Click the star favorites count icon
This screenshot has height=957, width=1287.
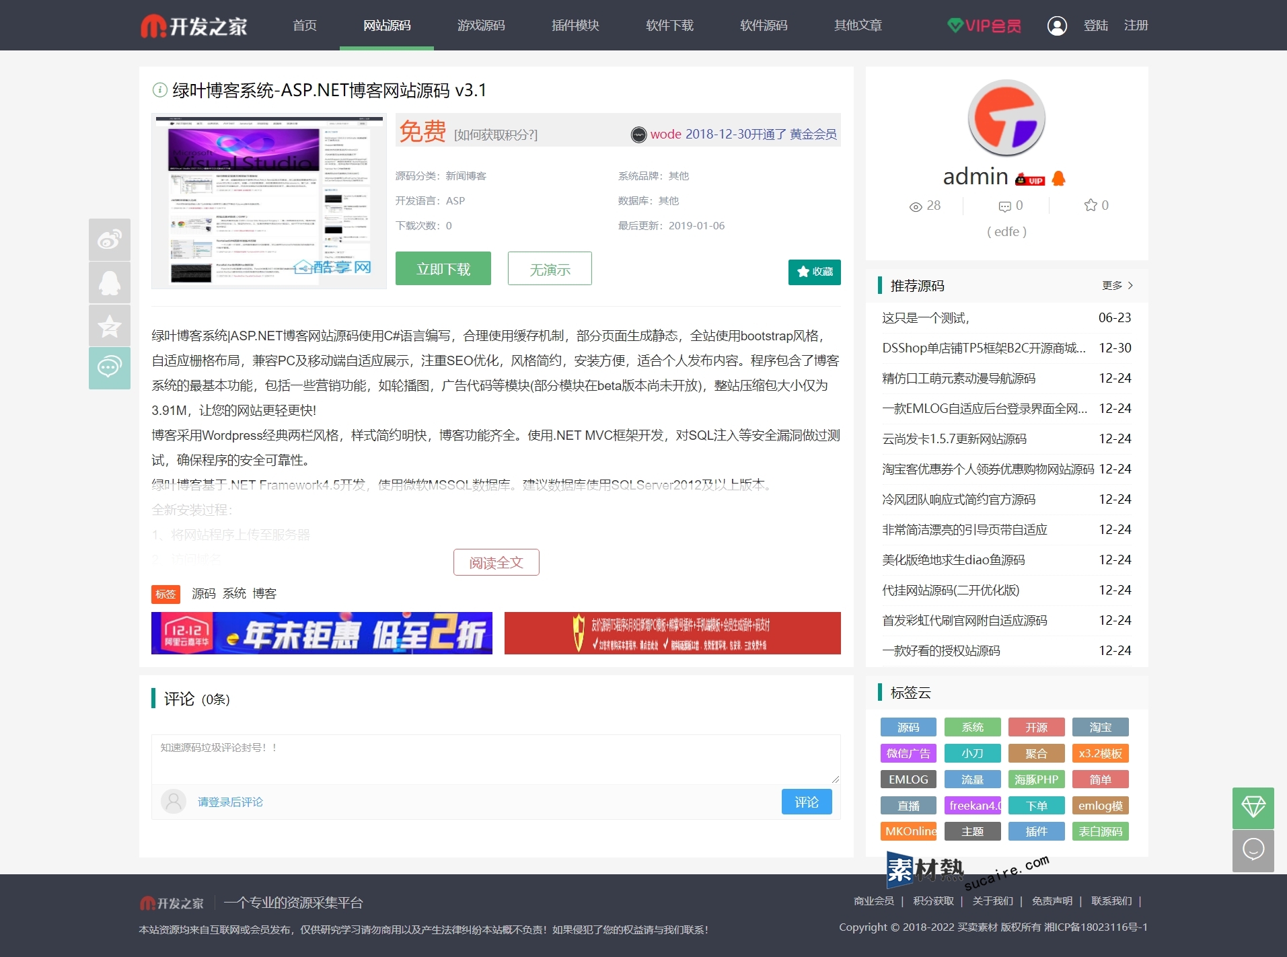tap(1096, 206)
